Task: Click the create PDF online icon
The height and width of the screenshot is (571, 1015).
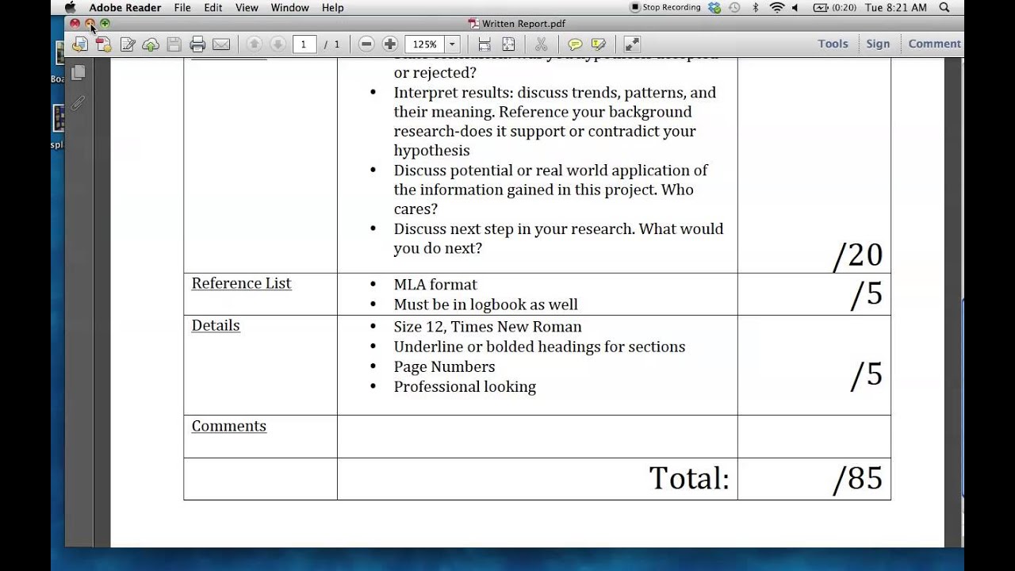Action: [103, 44]
